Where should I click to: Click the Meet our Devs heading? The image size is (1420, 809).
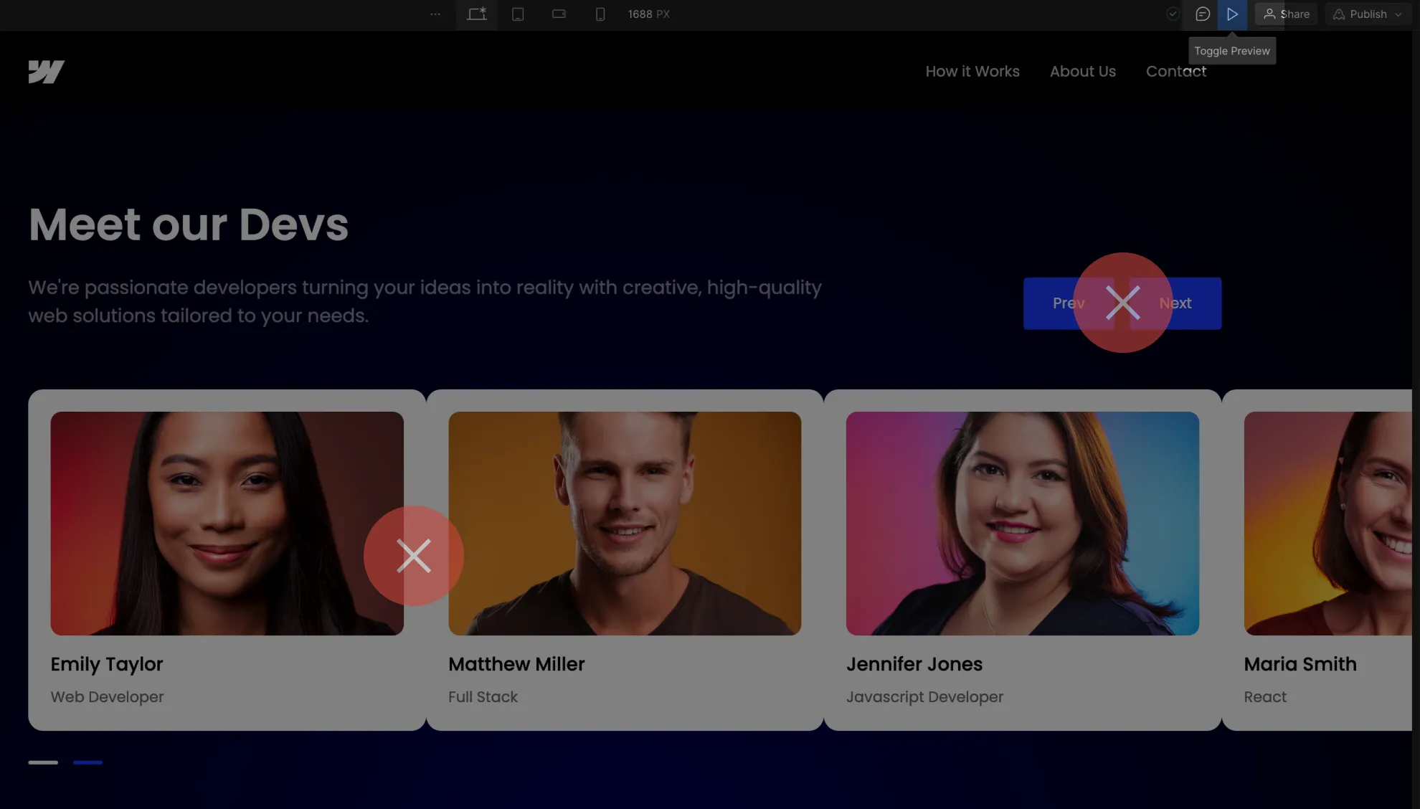[189, 224]
